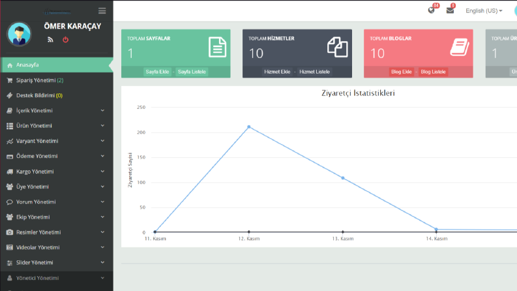Click the speech bubble icon for Yorum Yönetimi
The image size is (517, 291).
tap(10, 202)
